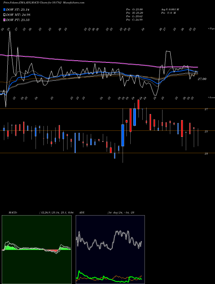Screen dimensions: 215x284
Task: Select the 'DOW PT: 25.33' legend label
Action: click(18, 20)
